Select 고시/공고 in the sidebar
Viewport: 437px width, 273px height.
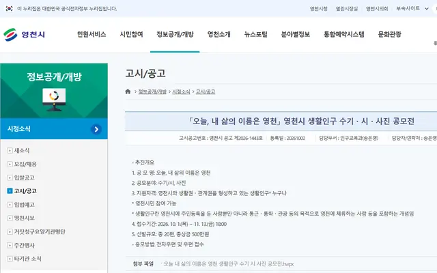click(x=25, y=191)
